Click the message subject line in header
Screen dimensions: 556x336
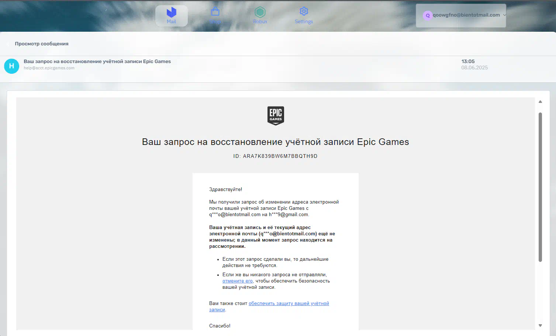point(97,62)
